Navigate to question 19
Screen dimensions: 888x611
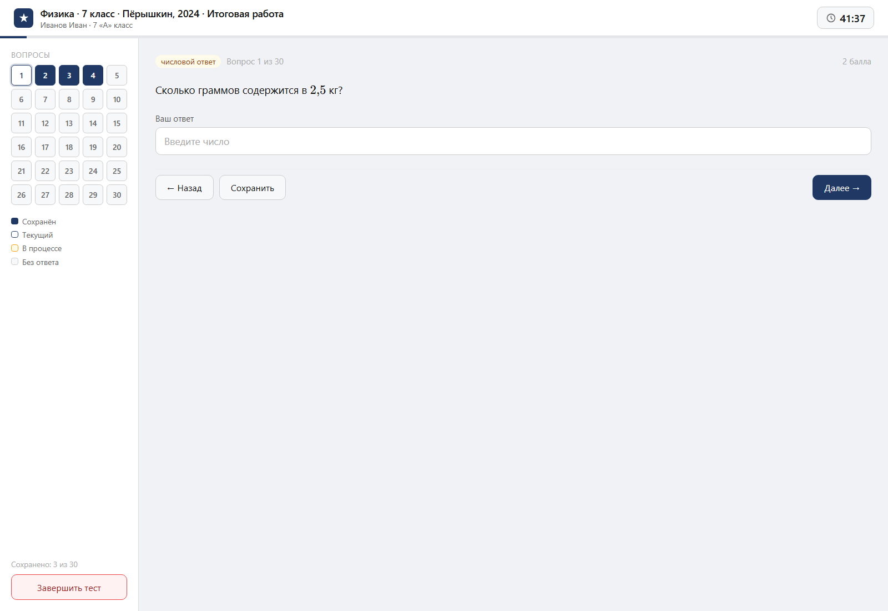[x=93, y=147]
